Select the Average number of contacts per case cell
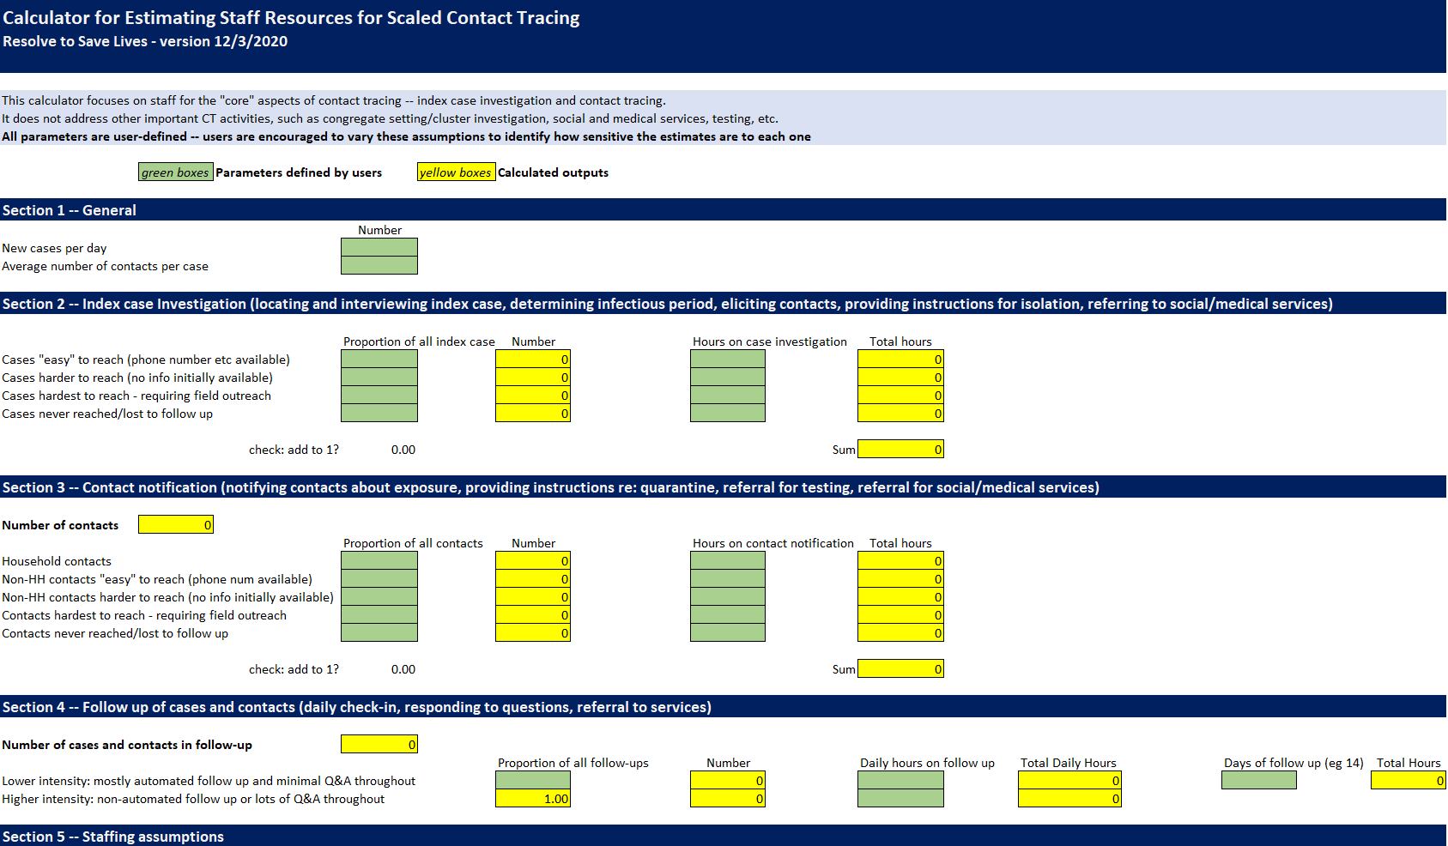 pyautogui.click(x=379, y=266)
